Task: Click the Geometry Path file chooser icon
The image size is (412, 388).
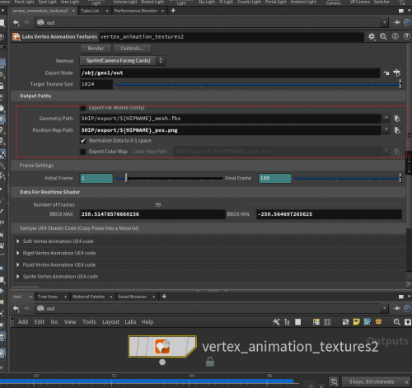Action: [x=397, y=119]
